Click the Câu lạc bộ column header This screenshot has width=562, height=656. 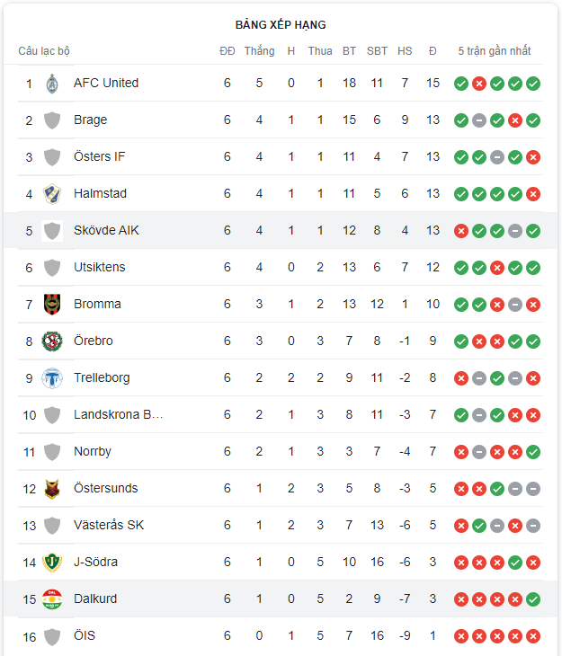click(x=44, y=51)
